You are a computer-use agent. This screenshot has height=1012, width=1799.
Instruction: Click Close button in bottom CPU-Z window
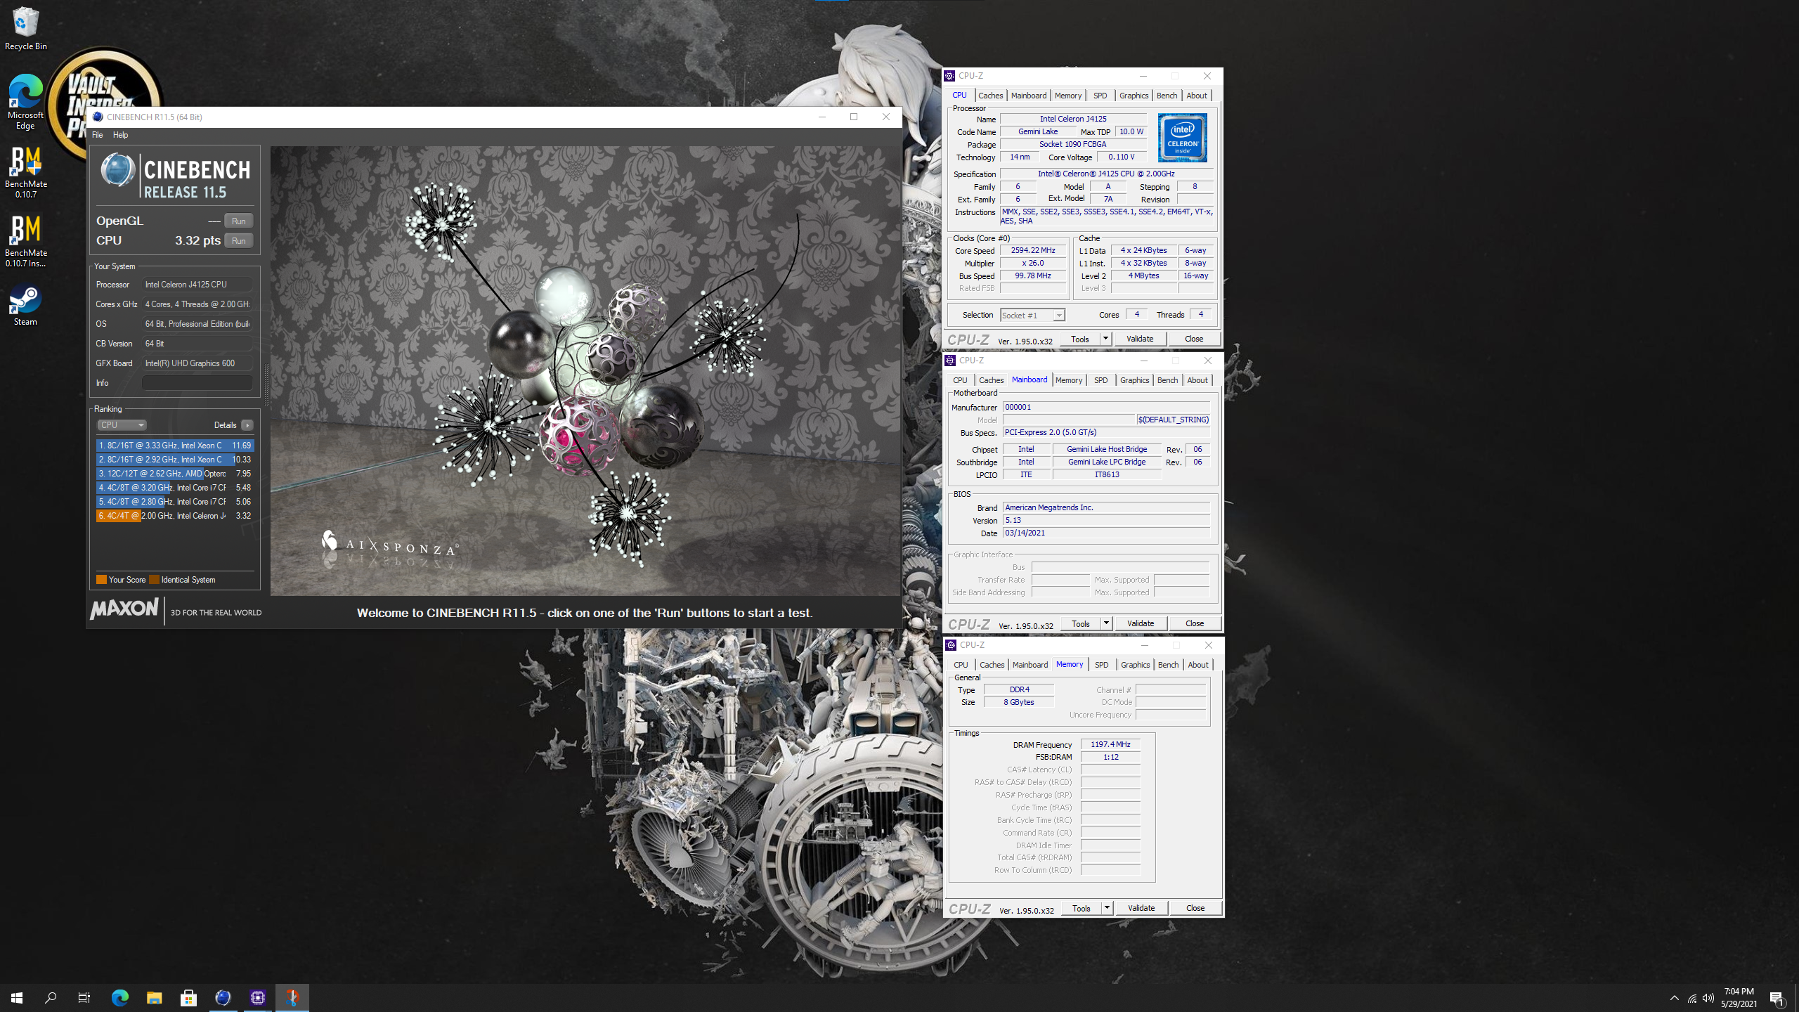(x=1195, y=909)
